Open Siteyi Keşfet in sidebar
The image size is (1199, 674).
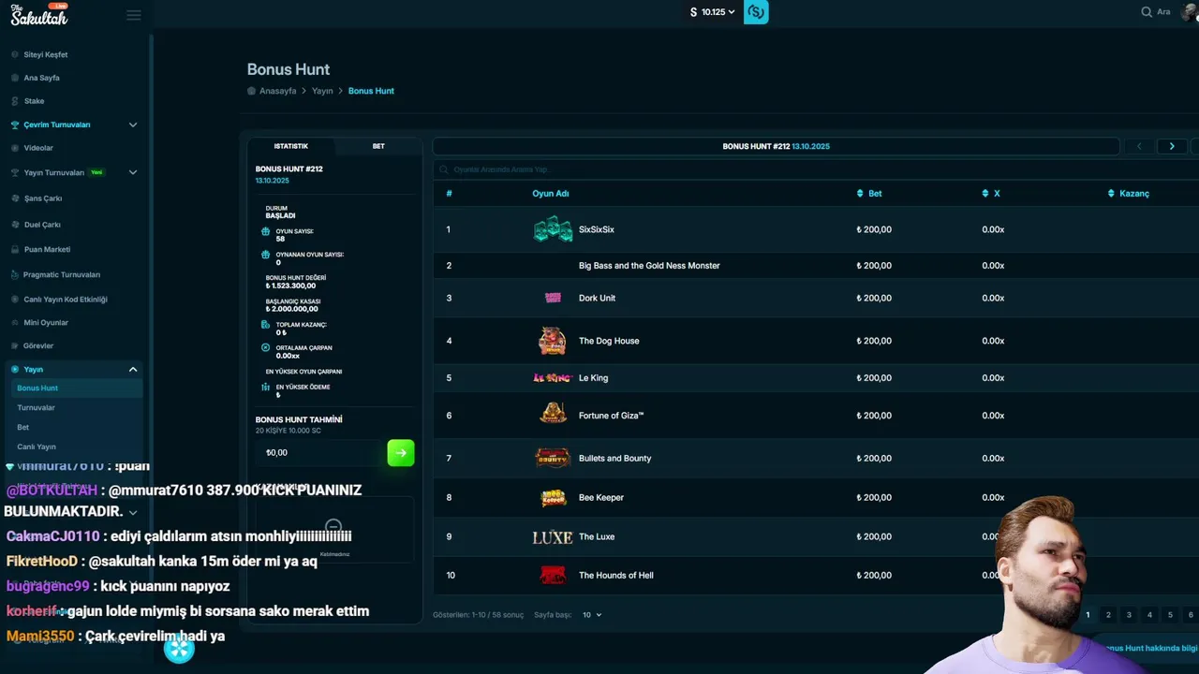[x=45, y=54]
